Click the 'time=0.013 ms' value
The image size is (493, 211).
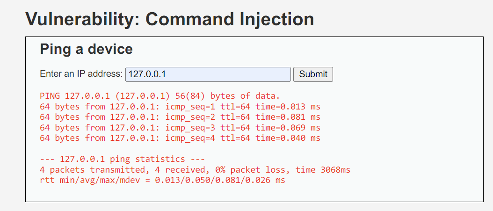288,107
